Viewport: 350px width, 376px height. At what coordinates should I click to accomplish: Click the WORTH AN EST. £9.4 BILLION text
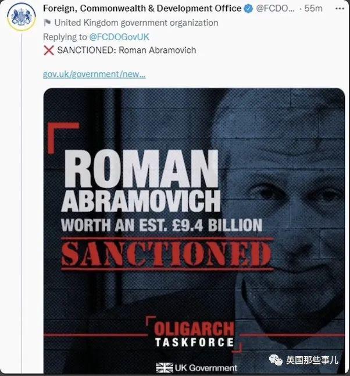[x=162, y=224]
